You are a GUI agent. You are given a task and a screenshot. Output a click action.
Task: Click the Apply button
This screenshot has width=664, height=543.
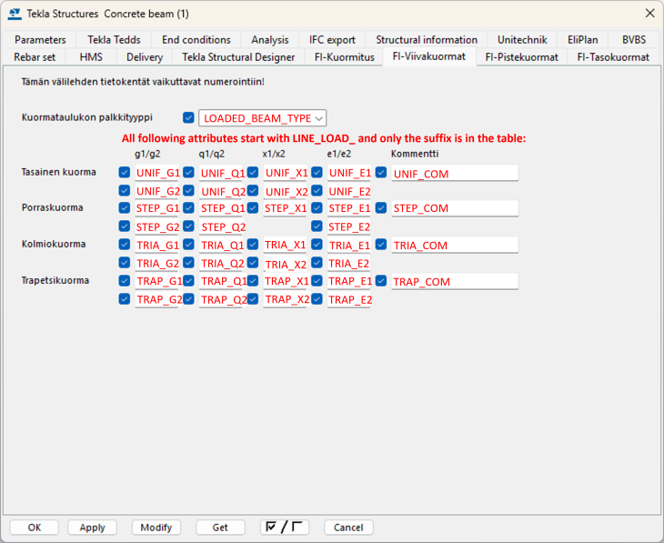click(92, 528)
